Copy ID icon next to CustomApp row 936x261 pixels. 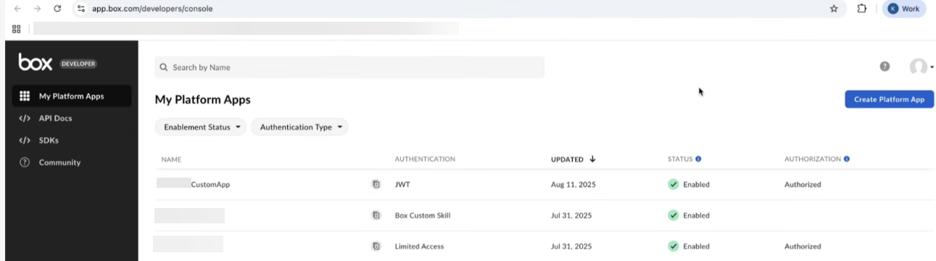coord(376,185)
